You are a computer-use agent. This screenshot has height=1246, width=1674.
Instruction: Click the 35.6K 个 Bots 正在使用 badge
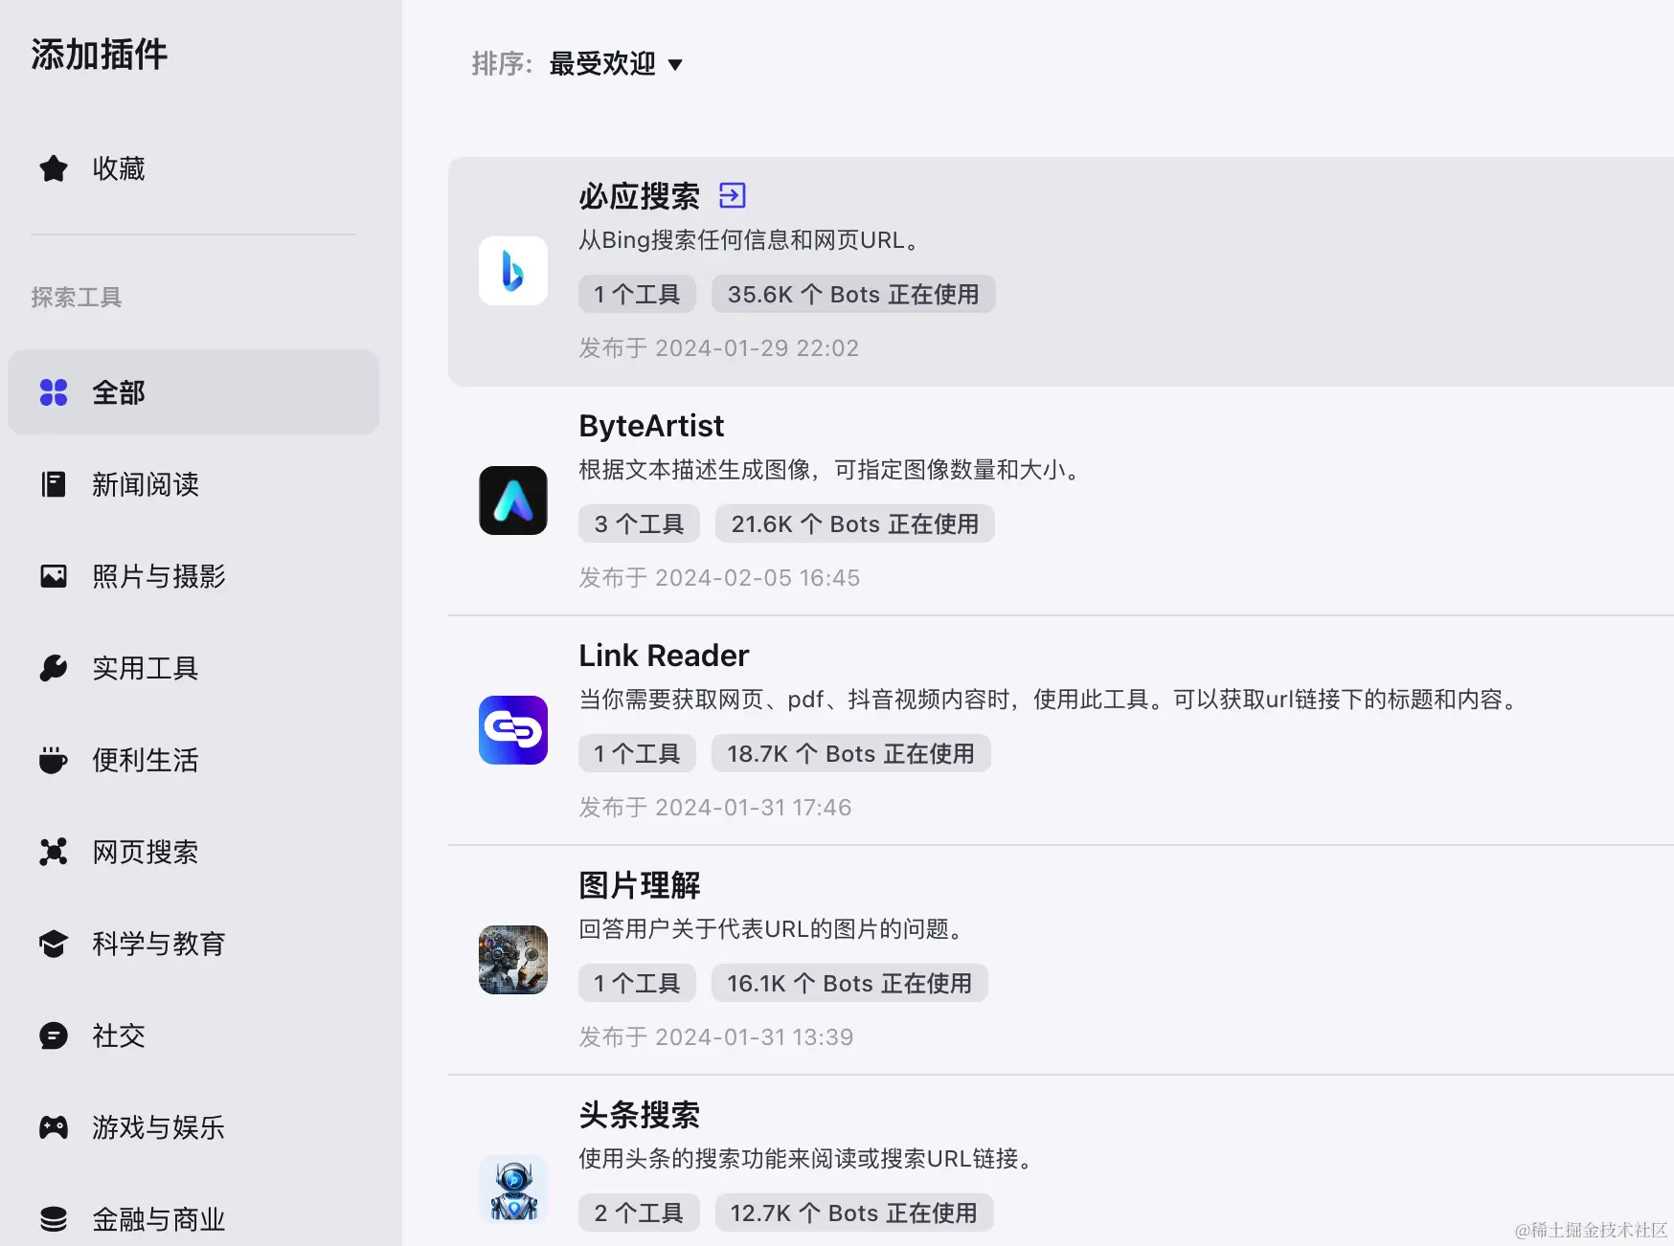coord(853,294)
